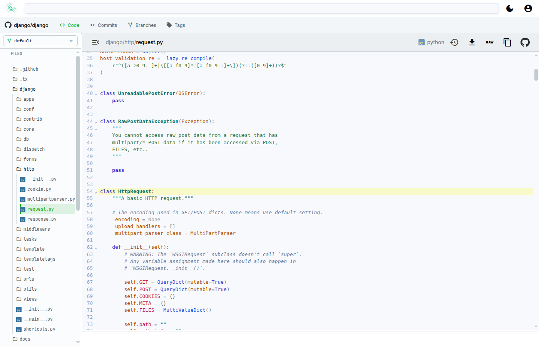539x346 pixels.
Task: Switch to the Branches tab
Action: (x=142, y=25)
